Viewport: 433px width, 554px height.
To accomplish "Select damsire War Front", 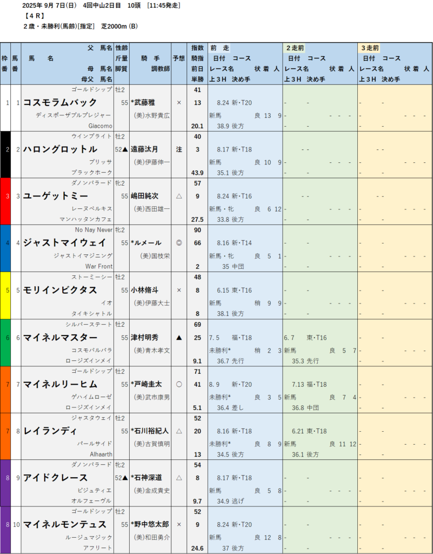I will (99, 266).
